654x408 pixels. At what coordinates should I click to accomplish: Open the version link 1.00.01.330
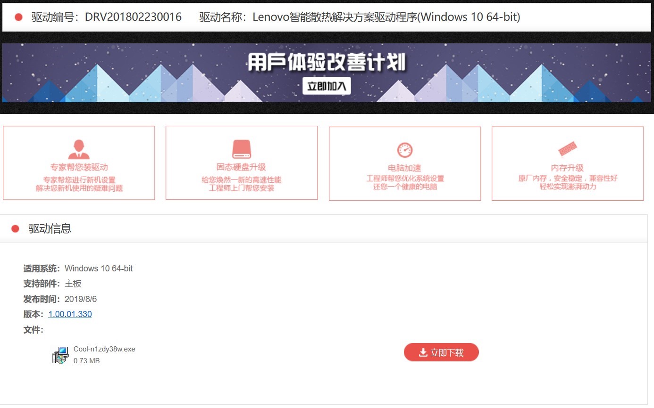70,314
